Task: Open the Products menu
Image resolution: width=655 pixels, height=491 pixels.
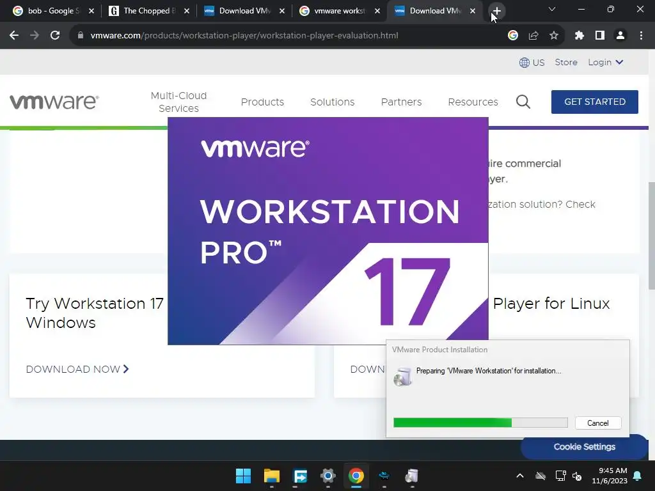Action: coord(262,102)
